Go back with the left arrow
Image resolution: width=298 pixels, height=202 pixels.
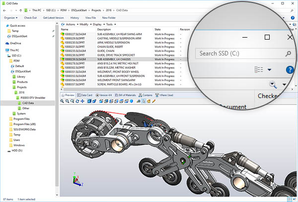tap(4, 10)
